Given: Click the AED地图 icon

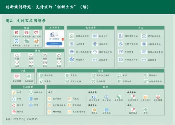Looking at the screenshot, I should tap(49, 112).
